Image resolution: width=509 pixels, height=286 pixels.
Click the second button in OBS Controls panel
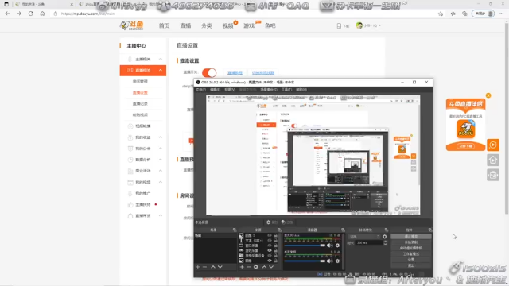(x=411, y=242)
